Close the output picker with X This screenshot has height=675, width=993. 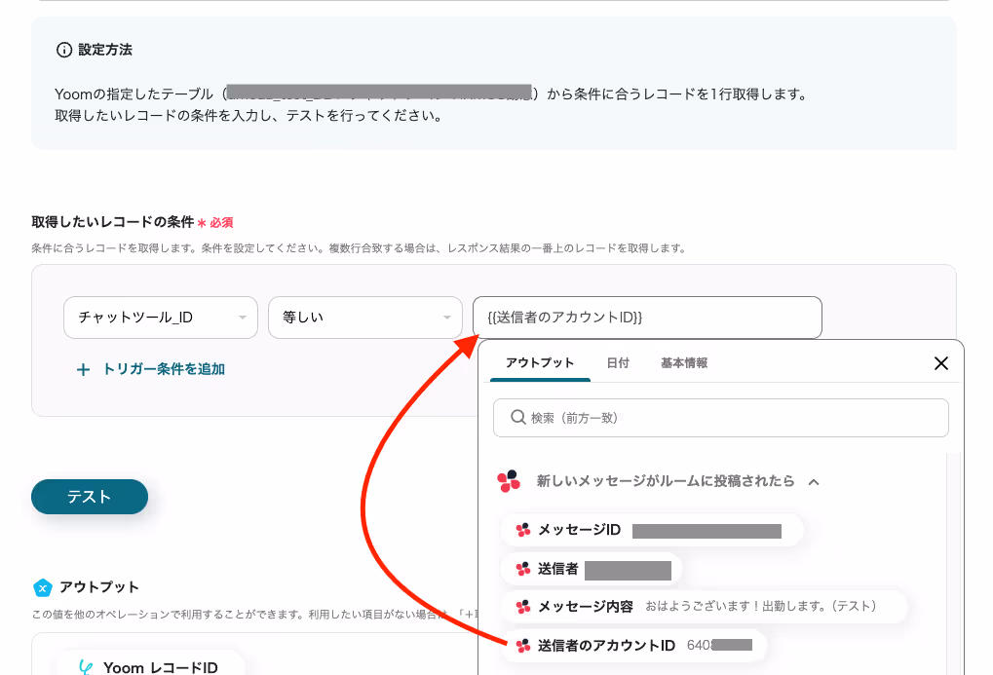coord(941,363)
